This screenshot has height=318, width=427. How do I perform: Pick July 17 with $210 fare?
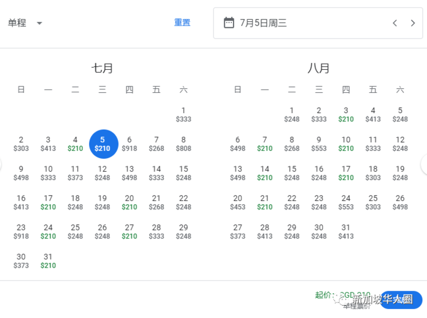pyautogui.click(x=48, y=203)
